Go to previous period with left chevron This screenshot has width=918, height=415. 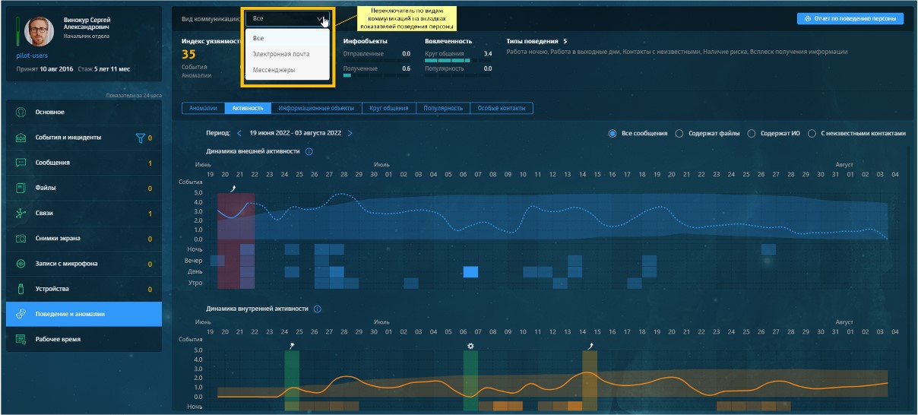tap(239, 133)
